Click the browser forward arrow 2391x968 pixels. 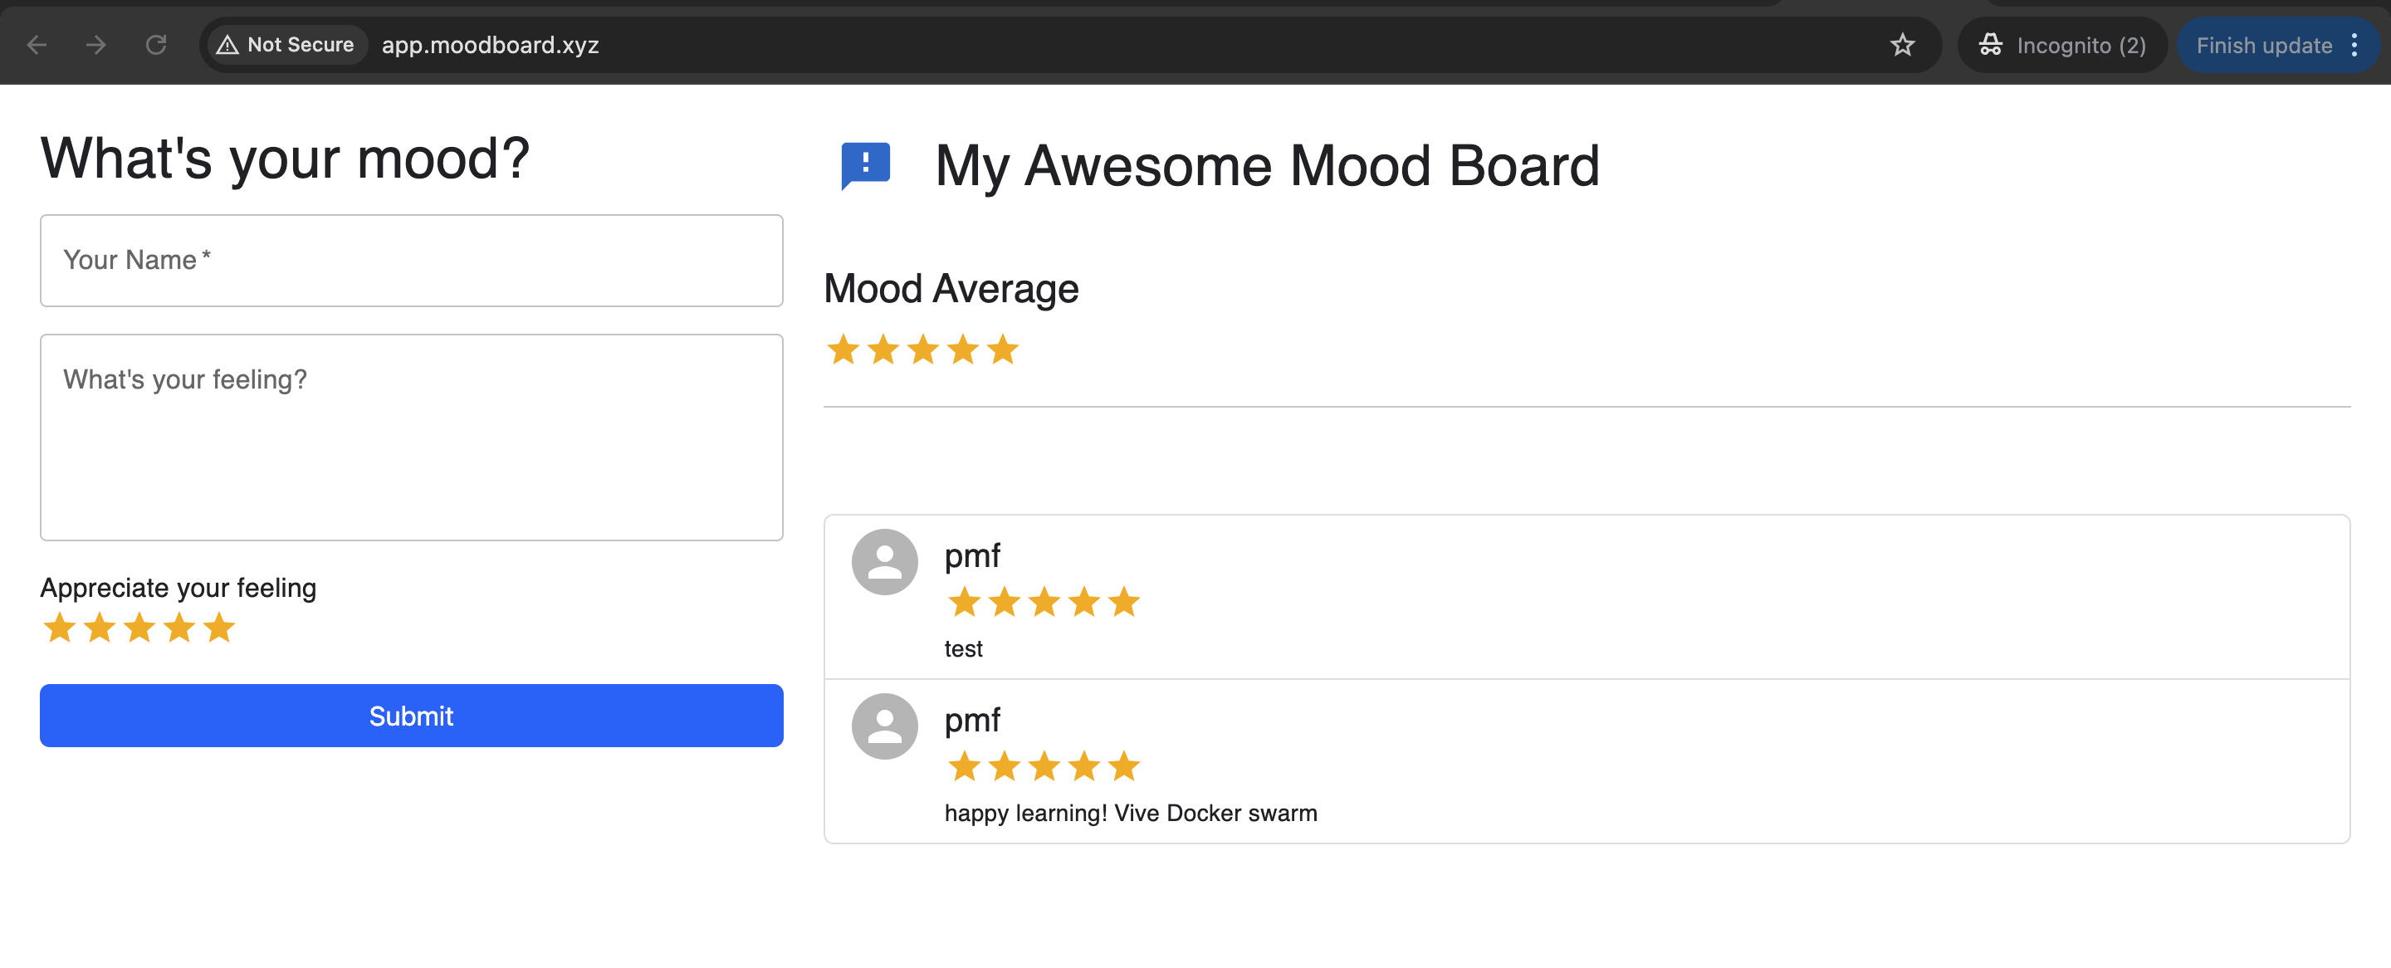96,45
